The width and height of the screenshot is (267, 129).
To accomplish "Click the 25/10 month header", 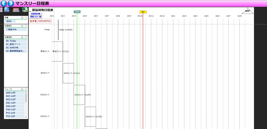I will pyautogui.click(x=140, y=16).
